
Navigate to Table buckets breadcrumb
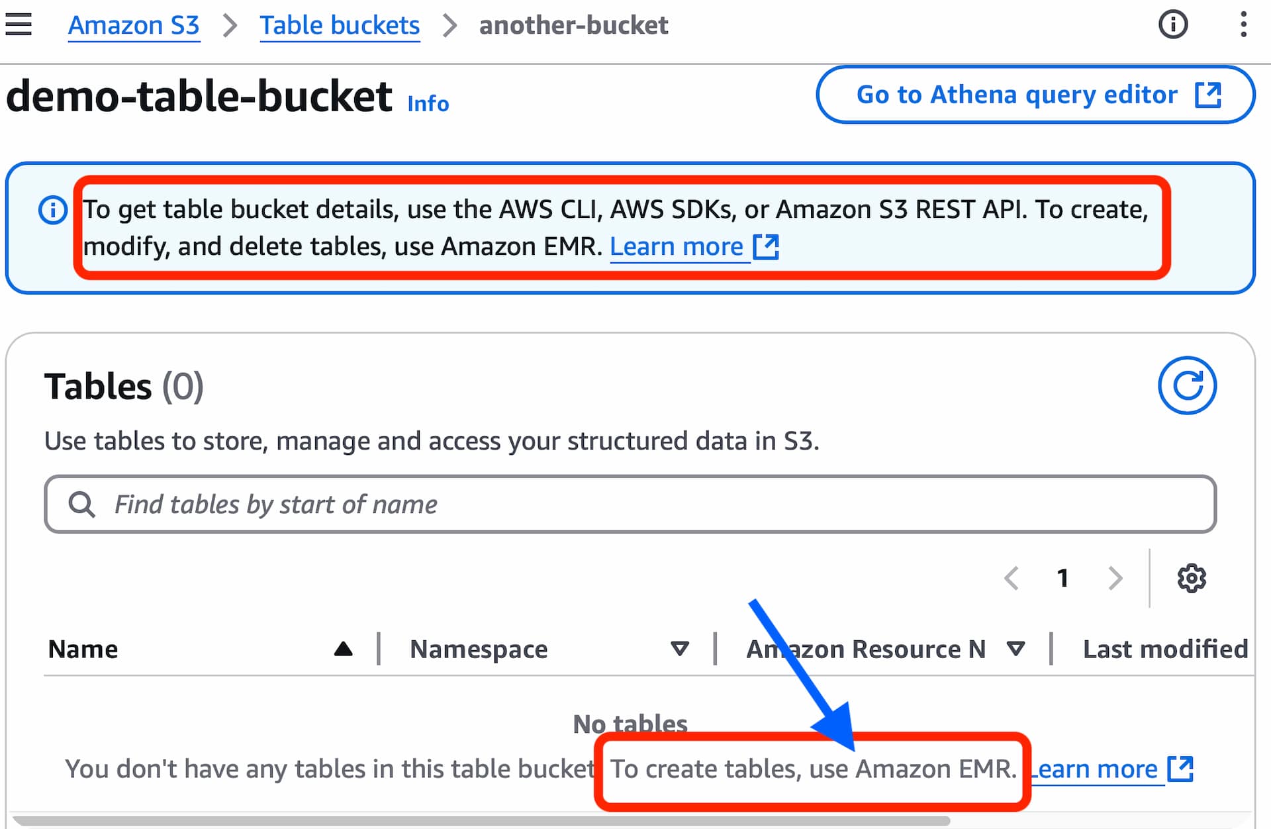click(340, 25)
